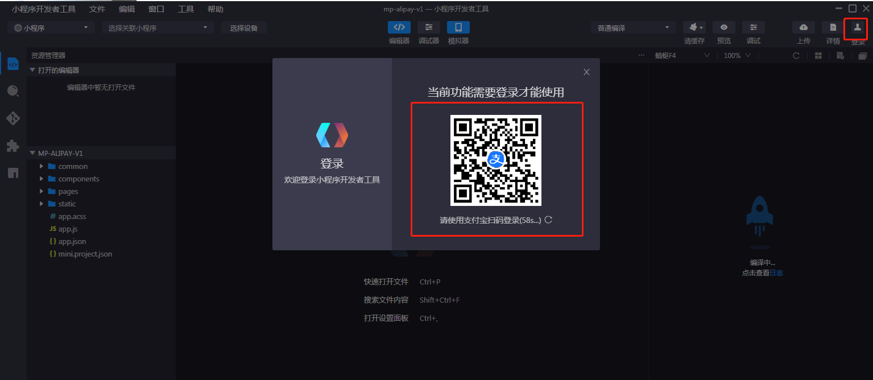Open the 选择关联小程序 dropdown
Image resolution: width=873 pixels, height=380 pixels.
158,27
